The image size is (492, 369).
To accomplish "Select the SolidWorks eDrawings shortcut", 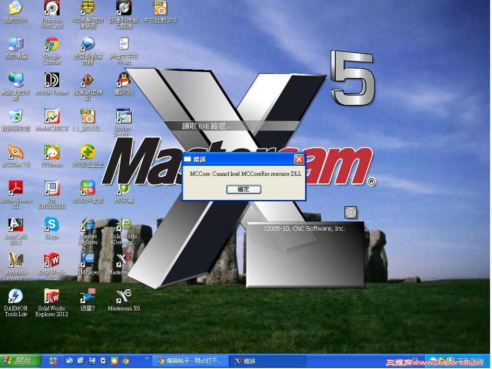I will point(124,231).
